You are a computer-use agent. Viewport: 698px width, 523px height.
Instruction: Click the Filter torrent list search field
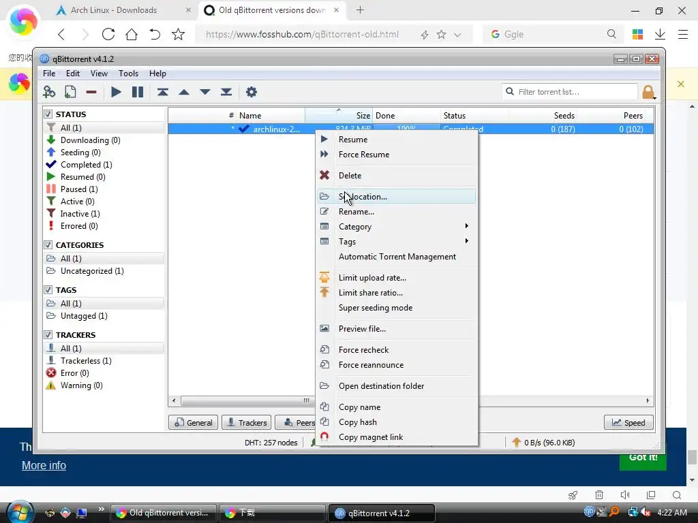(570, 92)
